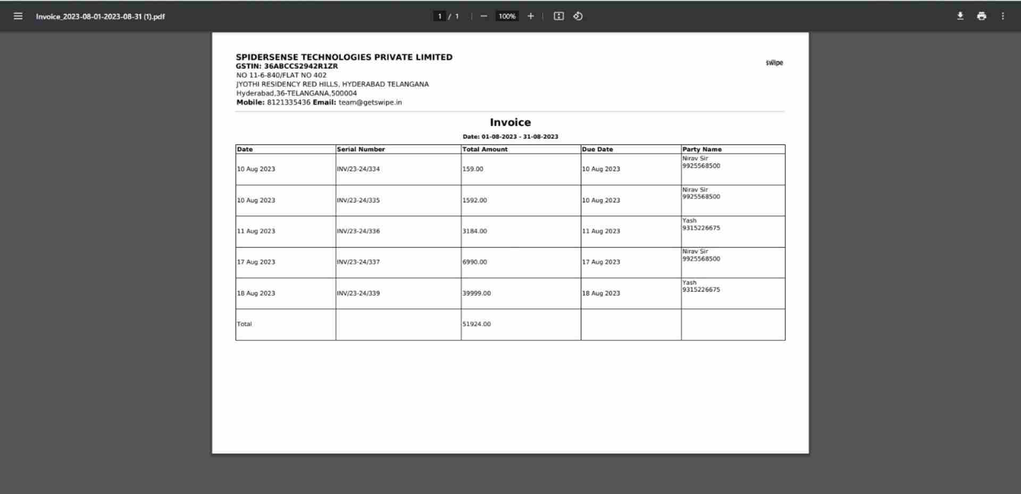Click the JYOTHI RESIDENCY RED HILLS address line
This screenshot has width=1021, height=494.
tap(332, 84)
